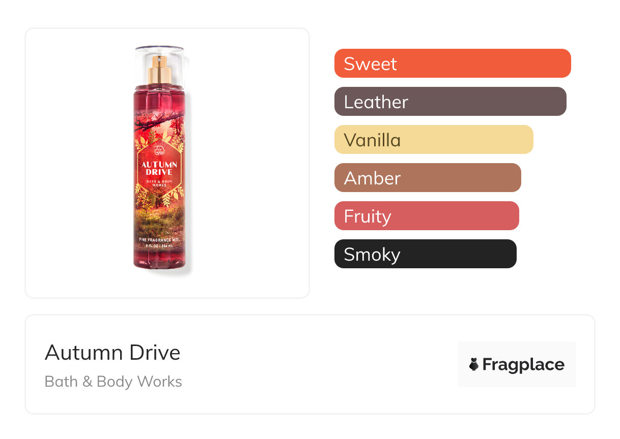
Task: Click the Autumn Drive label on the bottle
Action: [x=159, y=168]
